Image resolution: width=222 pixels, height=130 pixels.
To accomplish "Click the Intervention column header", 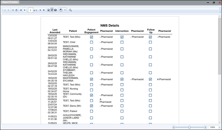I will point(122,31).
